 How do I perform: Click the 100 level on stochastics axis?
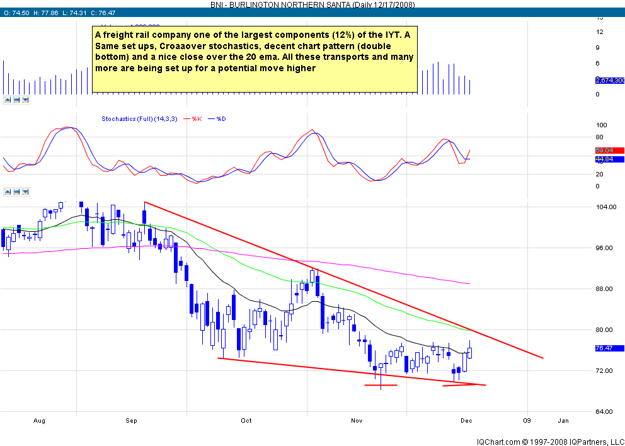click(601, 125)
